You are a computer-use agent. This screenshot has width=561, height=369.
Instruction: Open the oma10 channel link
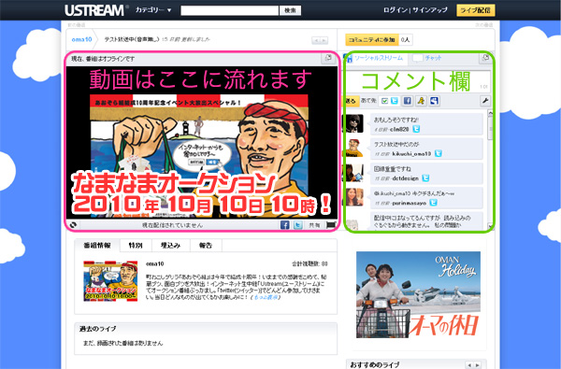[81, 39]
